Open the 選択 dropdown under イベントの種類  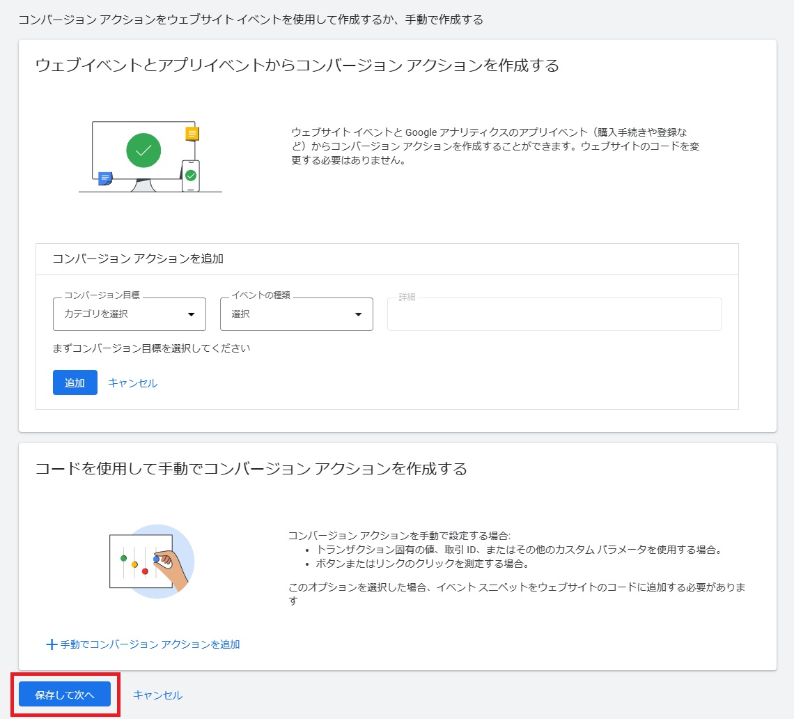point(296,314)
